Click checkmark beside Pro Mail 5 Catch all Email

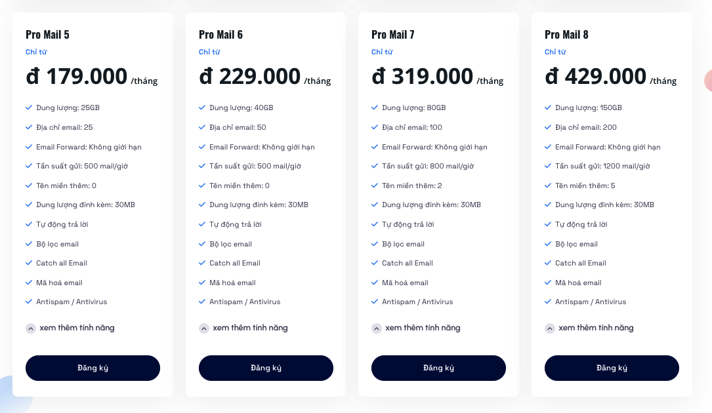point(29,263)
